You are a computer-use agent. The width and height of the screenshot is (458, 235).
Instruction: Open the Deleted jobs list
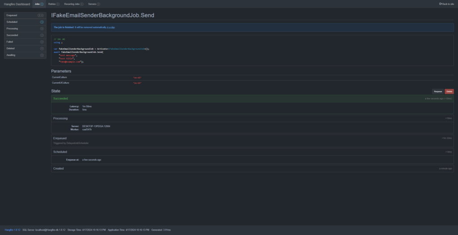(11, 48)
